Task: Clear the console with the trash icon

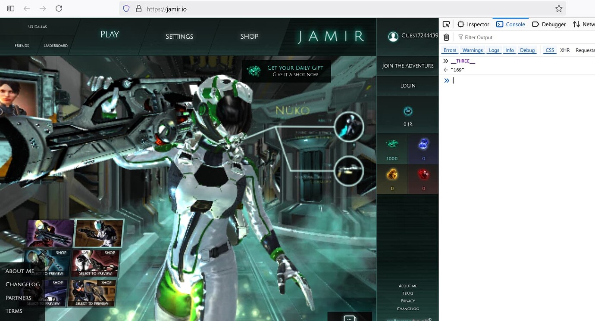Action: pos(446,37)
